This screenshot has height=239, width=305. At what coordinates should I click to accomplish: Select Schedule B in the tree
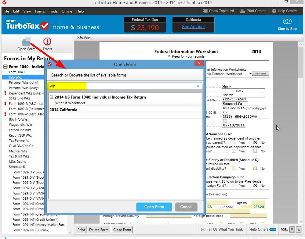[x=17, y=167]
